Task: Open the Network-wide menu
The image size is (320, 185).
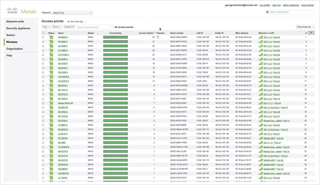Action: coord(21,21)
